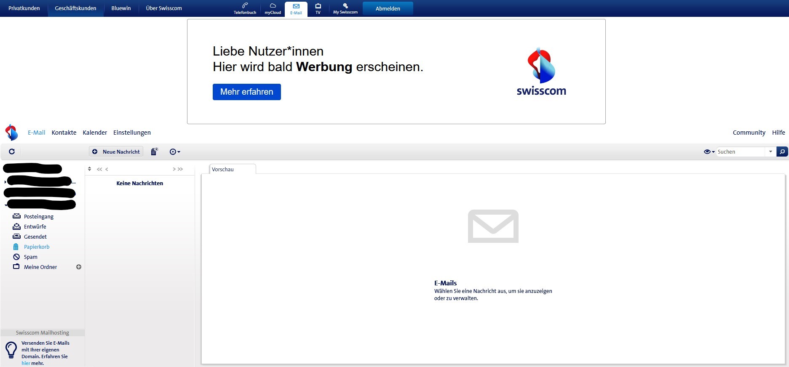789x367 pixels.
Task: Open Meine Ordner
Action: click(40, 267)
